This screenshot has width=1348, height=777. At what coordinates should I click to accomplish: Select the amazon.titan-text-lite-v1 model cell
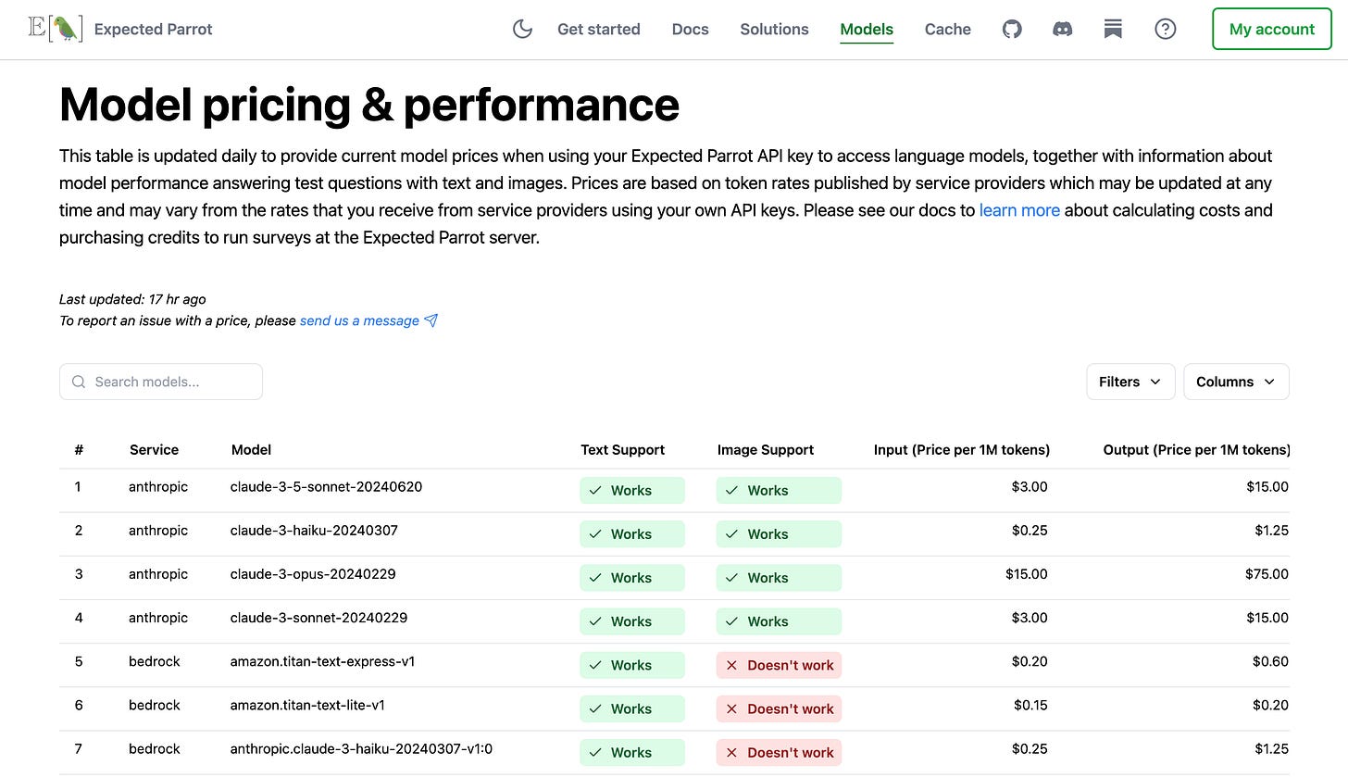tap(307, 704)
